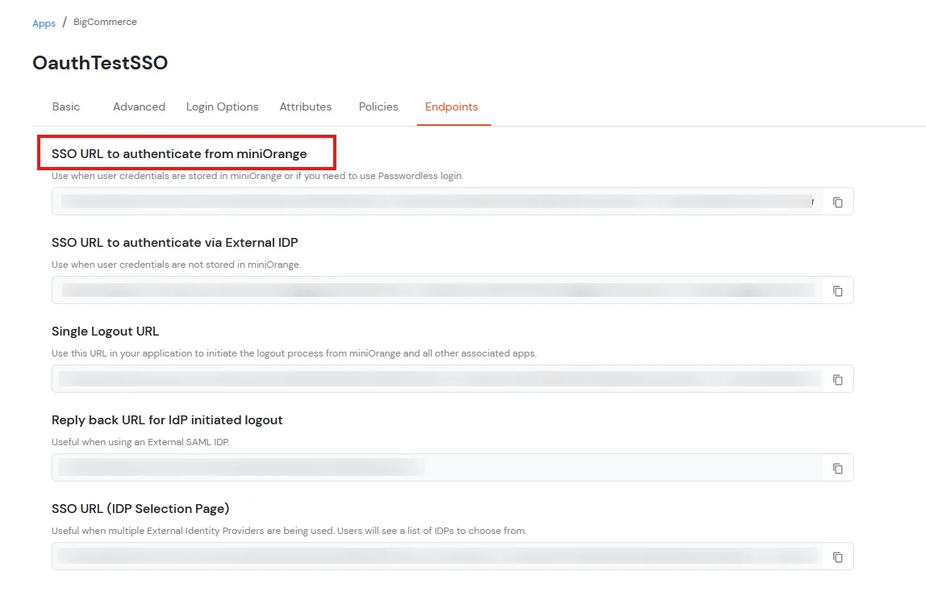Navigate back using the Apps breadcrumb link

pyautogui.click(x=44, y=23)
